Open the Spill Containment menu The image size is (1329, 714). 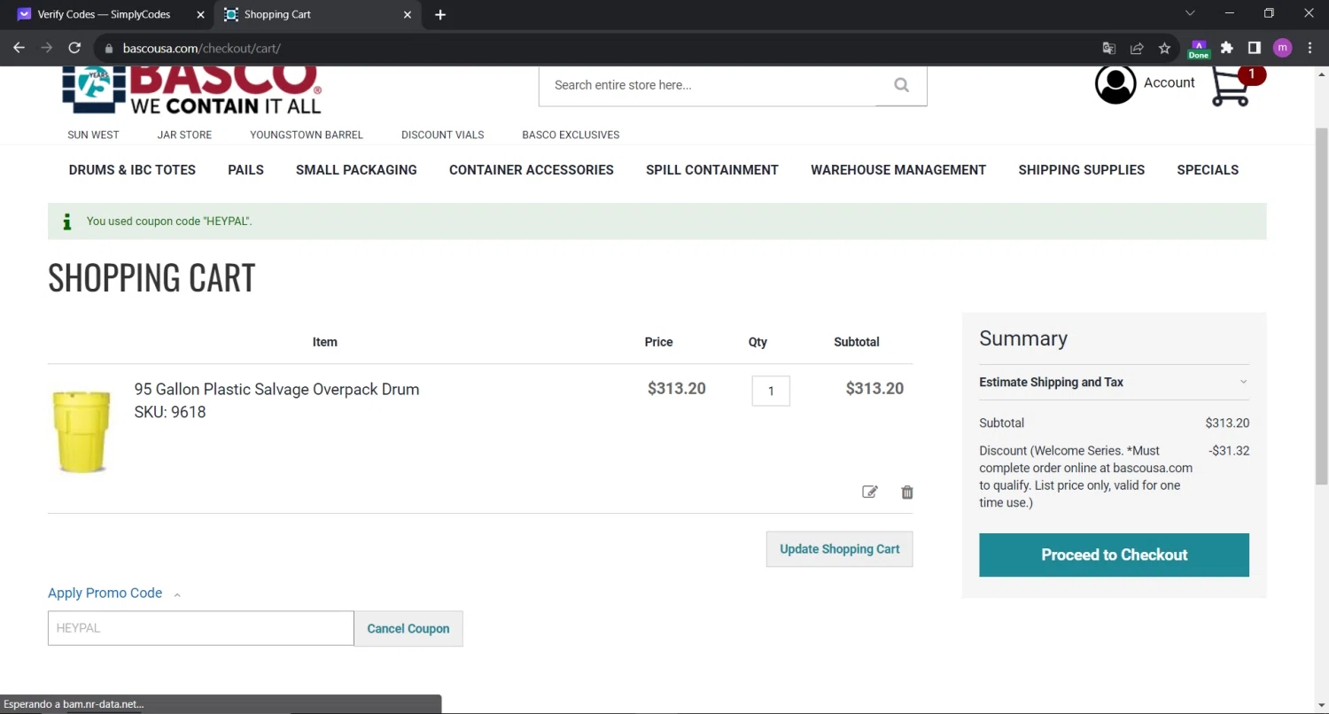[712, 170]
